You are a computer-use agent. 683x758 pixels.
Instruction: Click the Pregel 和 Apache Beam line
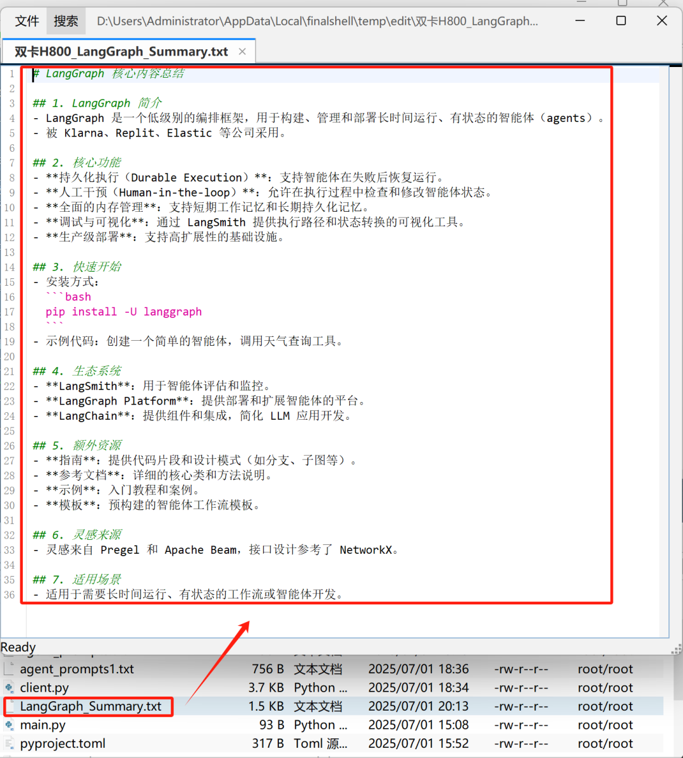click(x=216, y=549)
